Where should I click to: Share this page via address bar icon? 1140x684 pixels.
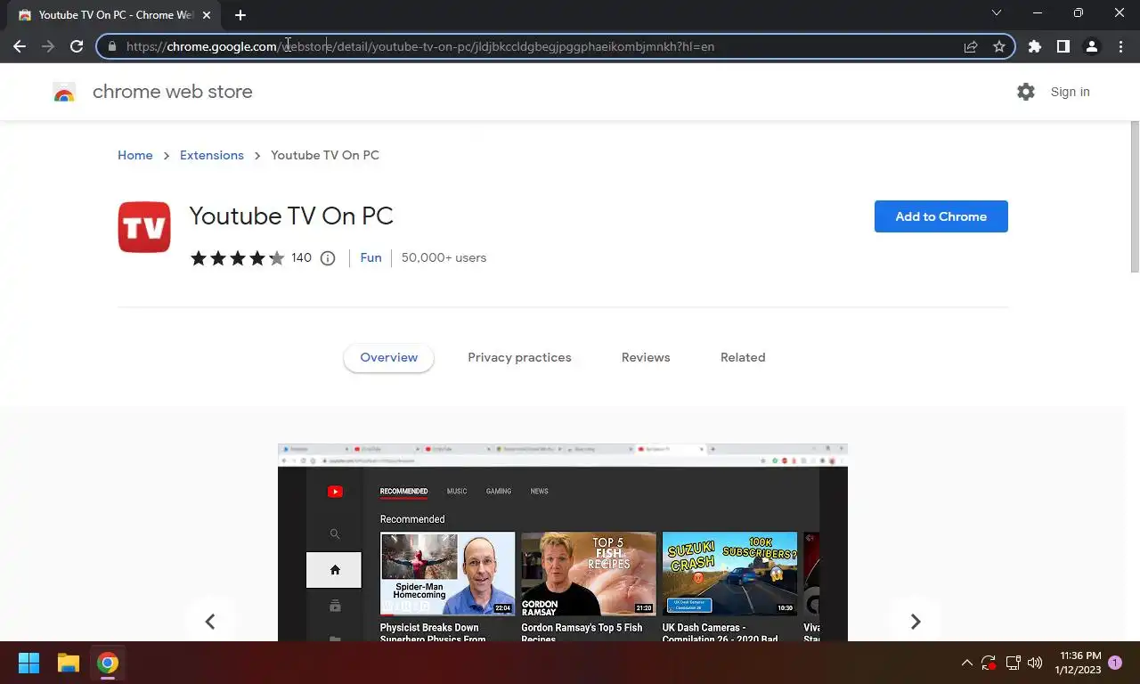click(971, 46)
